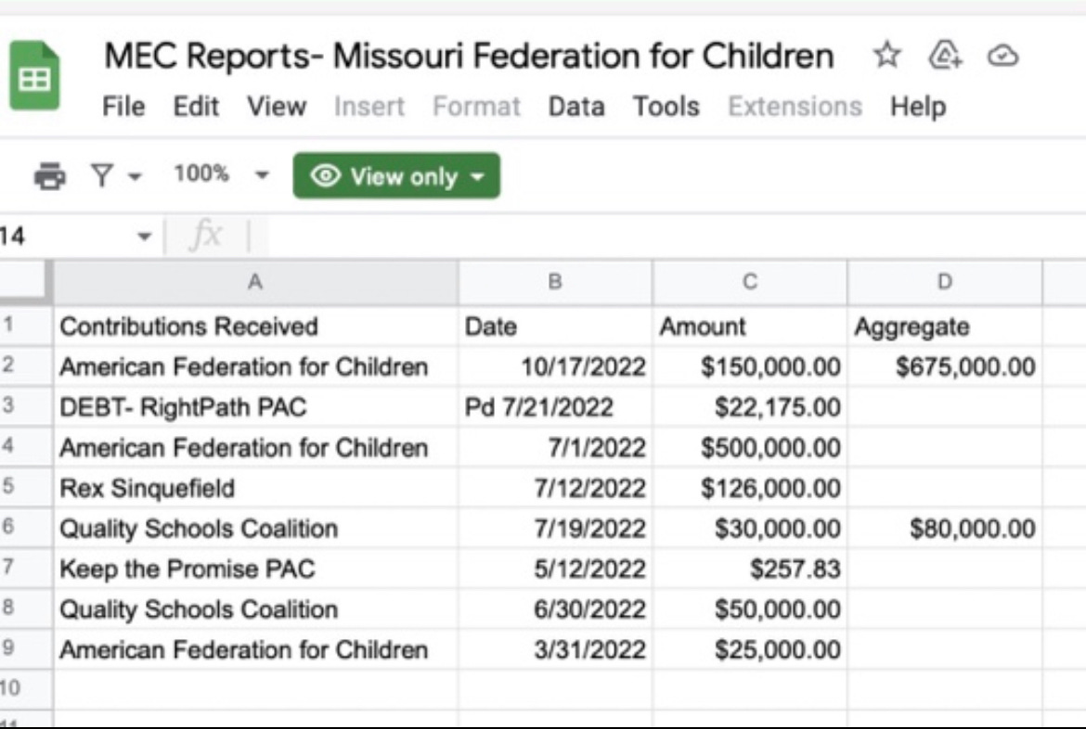Select the $150,000.00 amount cell
The image size is (1086, 729).
[x=749, y=366]
